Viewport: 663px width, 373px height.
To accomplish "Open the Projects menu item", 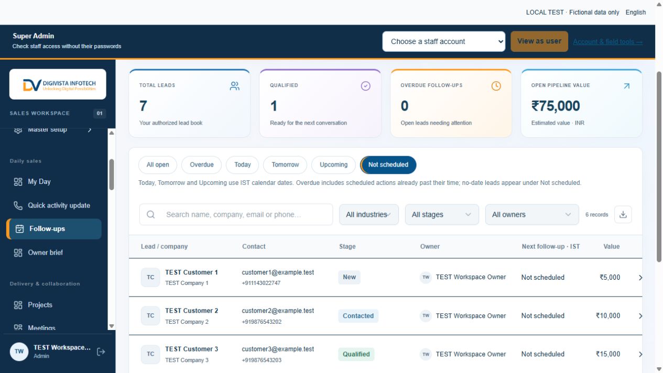I will pos(54,305).
